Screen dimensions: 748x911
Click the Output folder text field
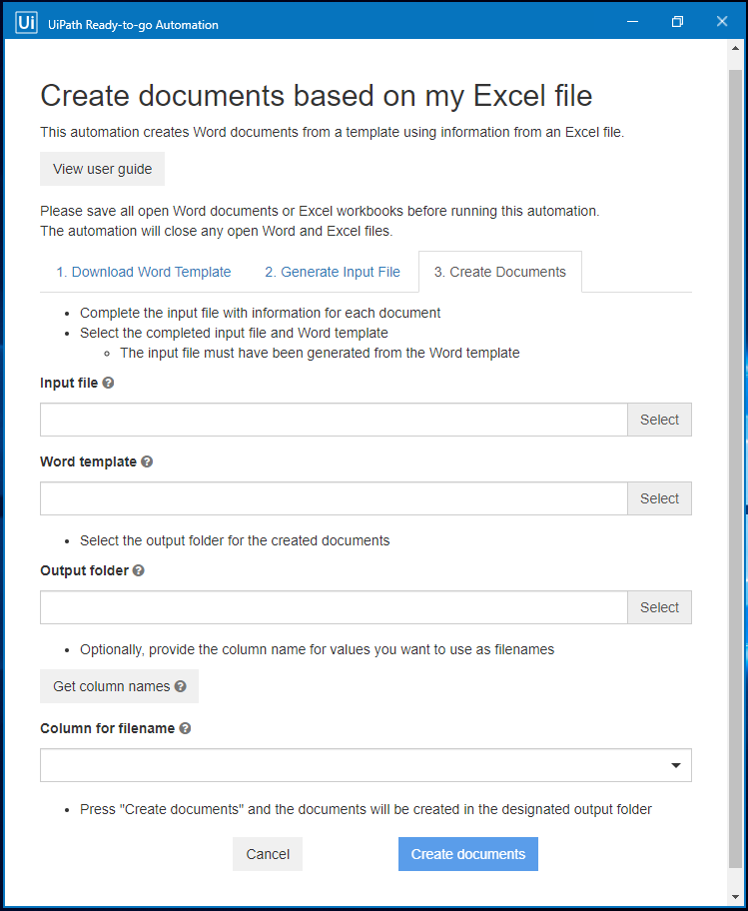pyautogui.click(x=334, y=607)
